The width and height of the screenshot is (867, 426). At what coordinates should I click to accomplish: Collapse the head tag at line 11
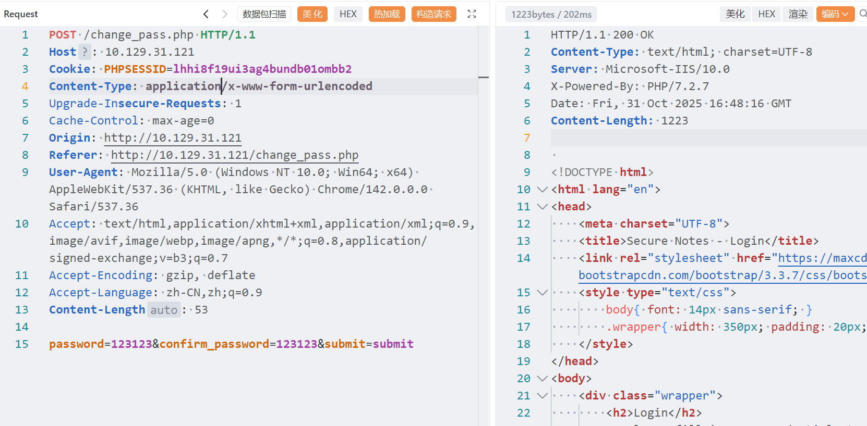(x=543, y=207)
